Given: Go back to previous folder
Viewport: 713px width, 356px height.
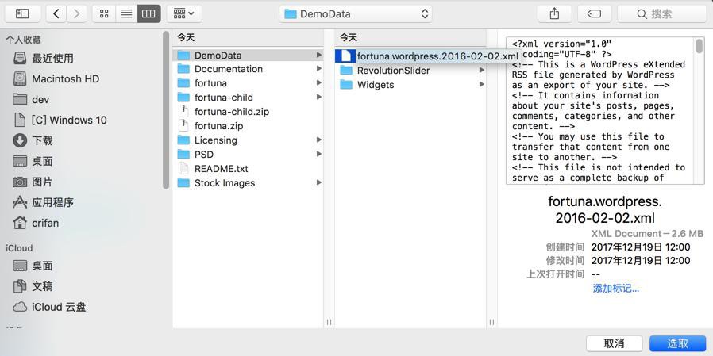Looking at the screenshot, I should click(56, 13).
